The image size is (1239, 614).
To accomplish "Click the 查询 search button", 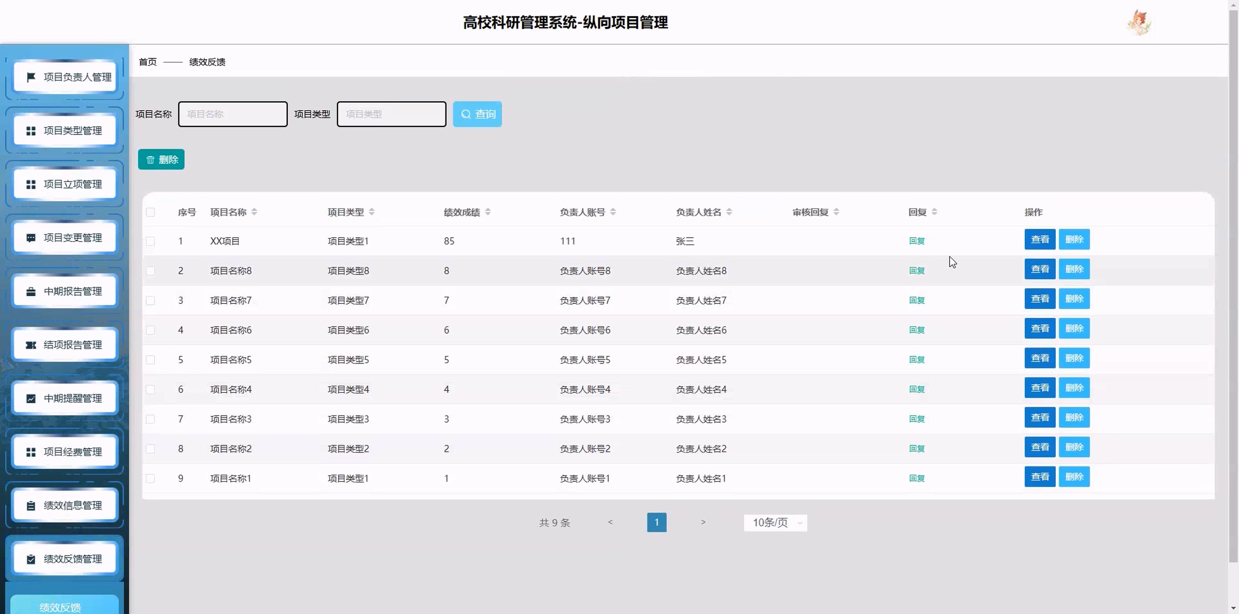I will click(477, 114).
